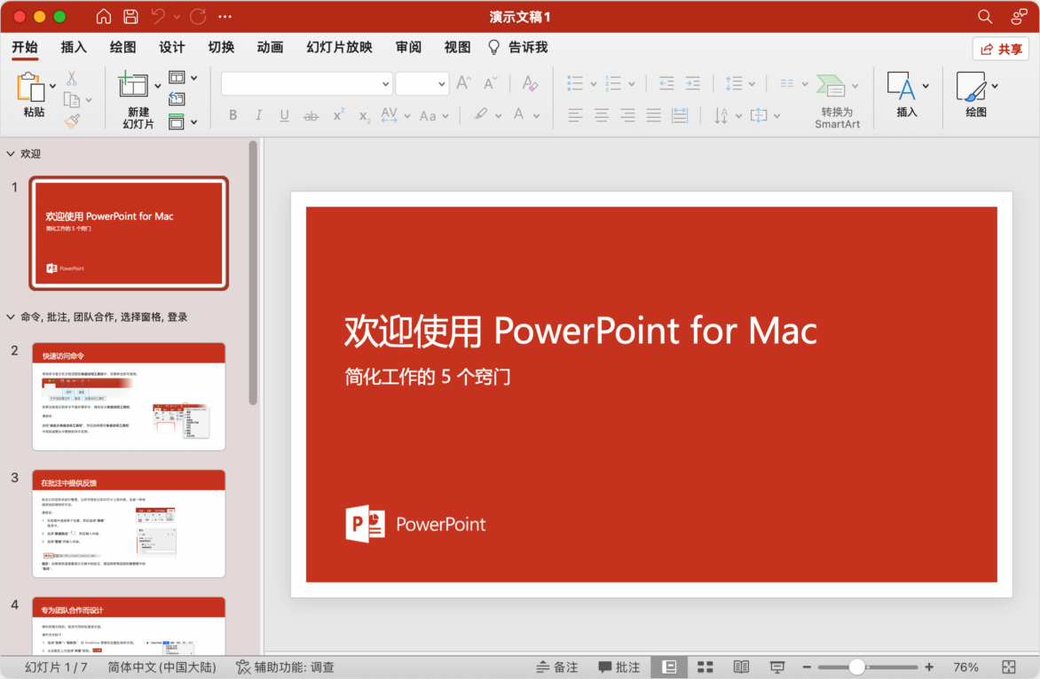
Task: Center align text
Action: pyautogui.click(x=601, y=115)
